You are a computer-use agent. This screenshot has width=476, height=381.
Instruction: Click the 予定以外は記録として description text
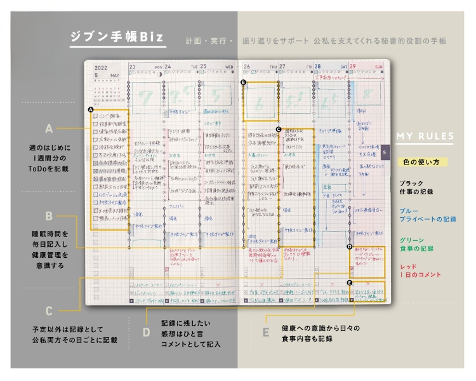click(75, 335)
